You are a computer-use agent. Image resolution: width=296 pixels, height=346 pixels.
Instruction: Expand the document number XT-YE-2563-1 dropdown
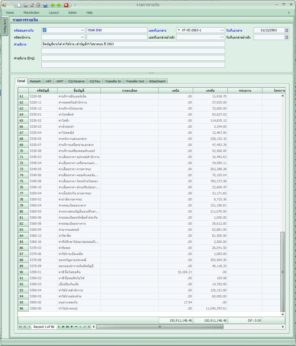pos(178,30)
